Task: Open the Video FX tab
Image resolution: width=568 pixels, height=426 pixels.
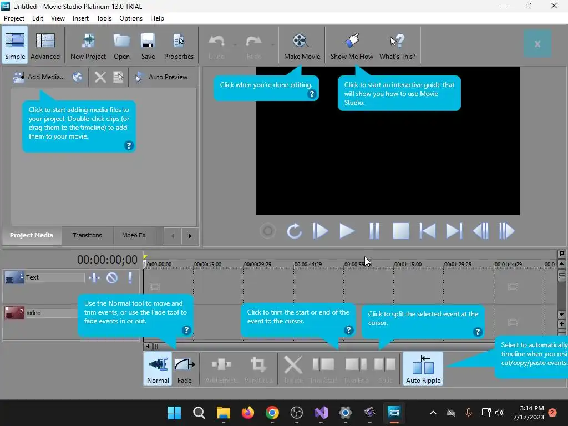Action: [134, 235]
